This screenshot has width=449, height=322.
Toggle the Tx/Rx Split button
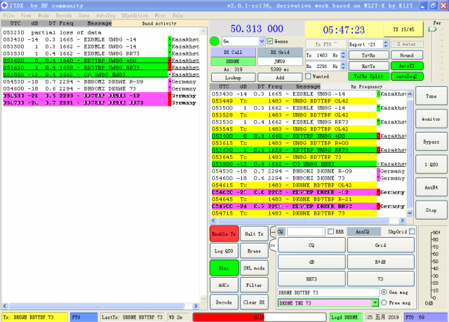368,76
